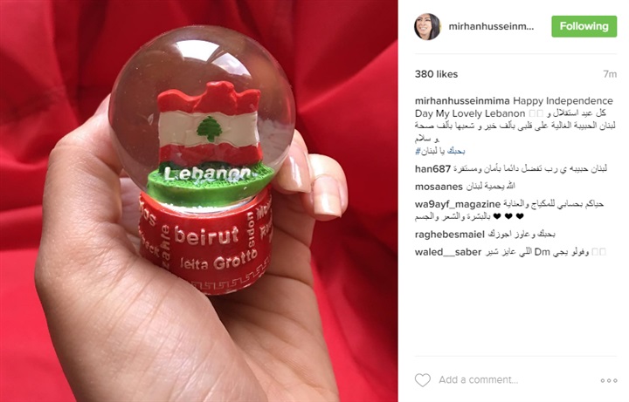The height and width of the screenshot is (402, 629).
Task: Open the mirhanhusseinm... username in the header
Action: 491,27
